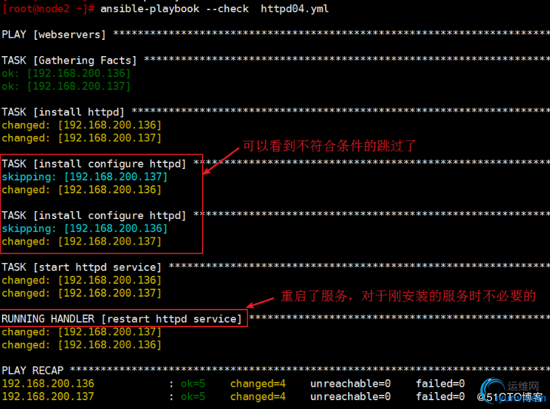Click changed=4 in 192.168.200.137 recap row
The height and width of the screenshot is (409, 550).
point(258,397)
